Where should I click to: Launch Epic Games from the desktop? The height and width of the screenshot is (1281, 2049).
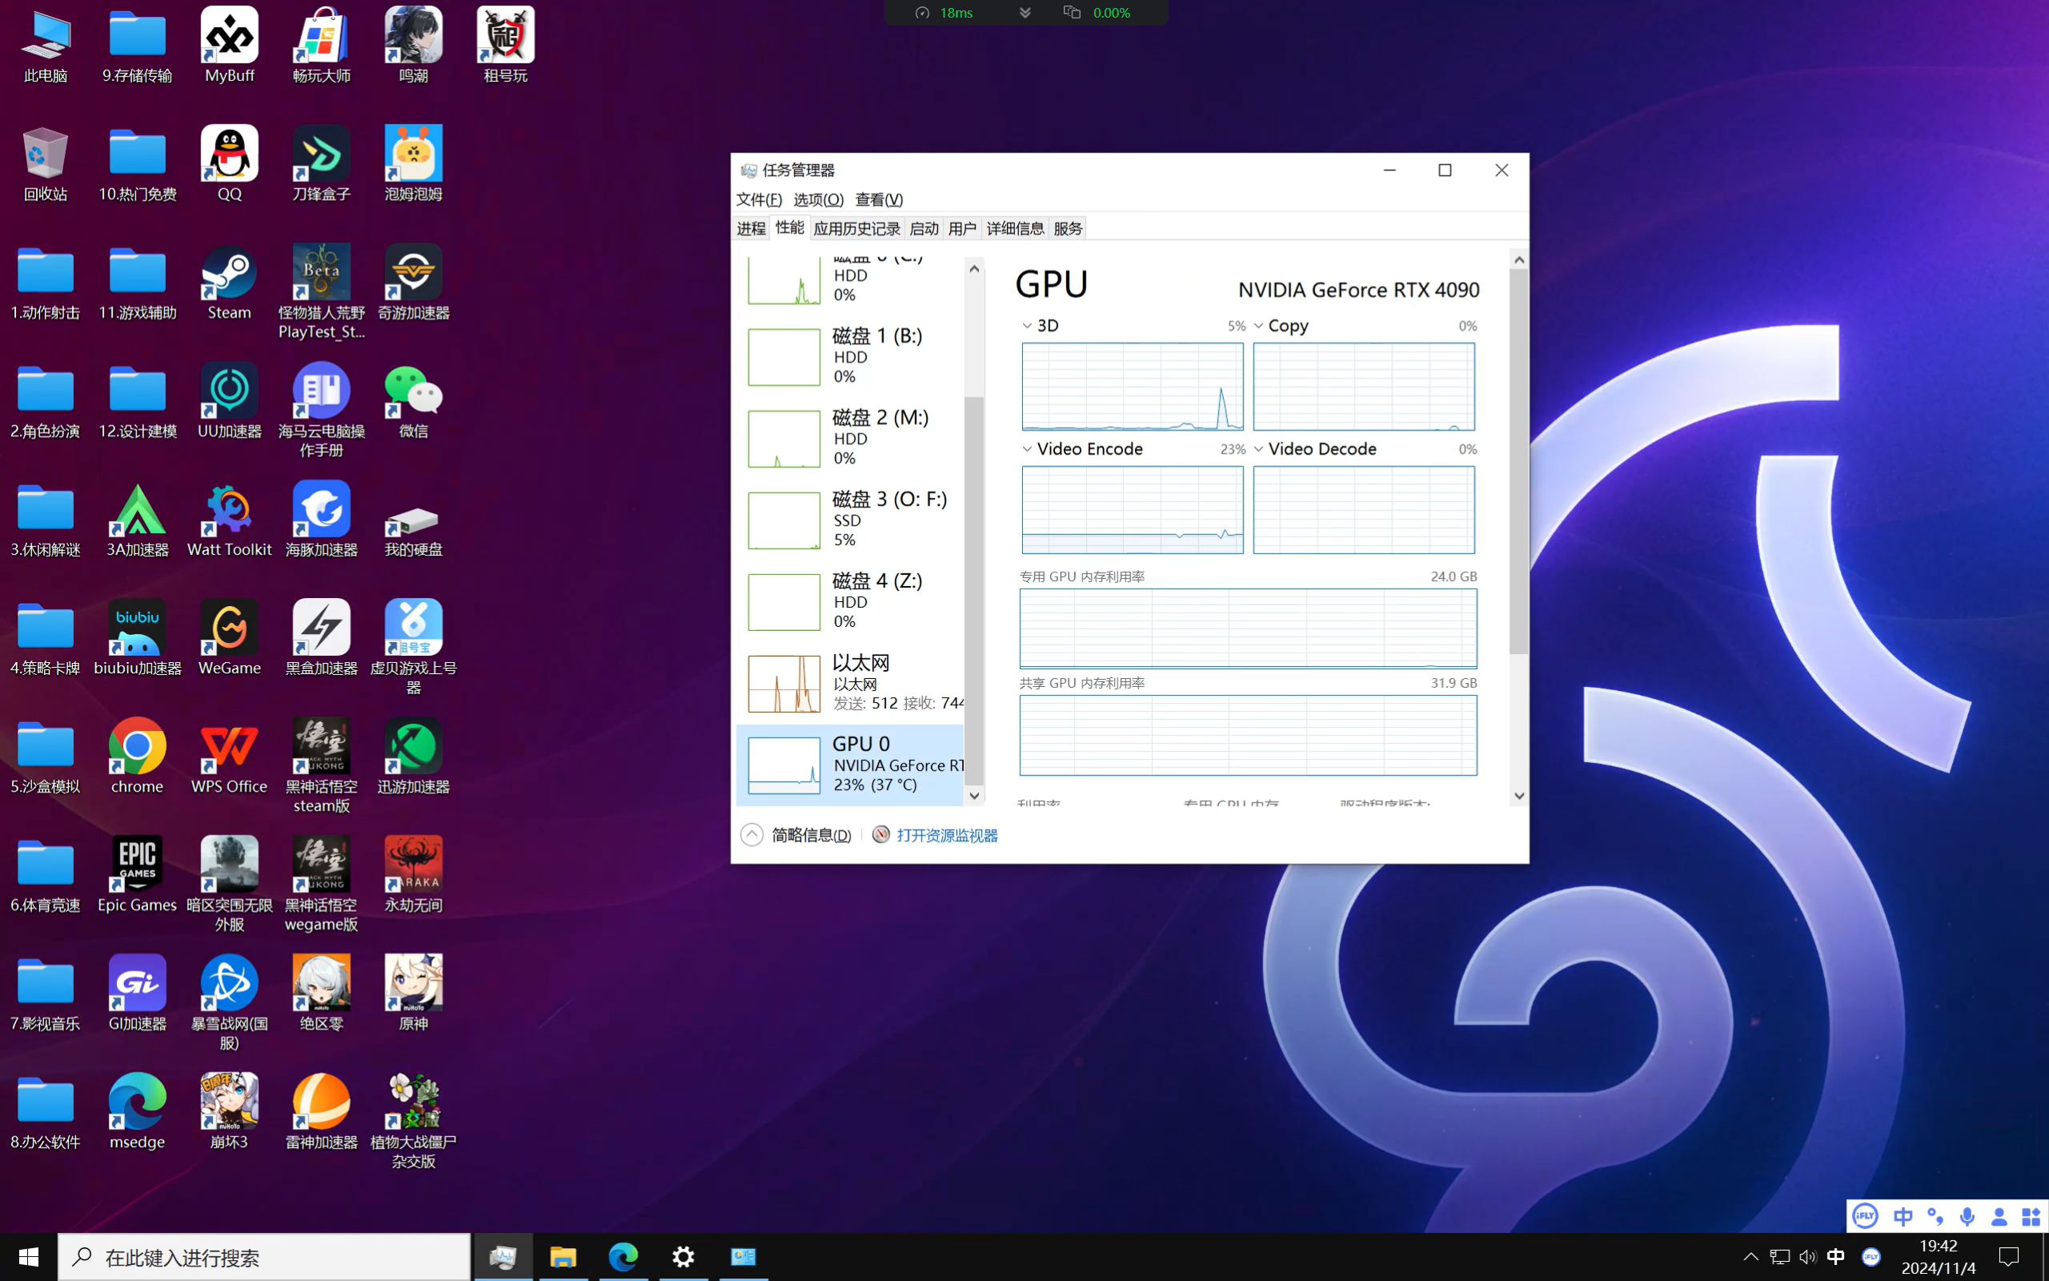pyautogui.click(x=137, y=874)
